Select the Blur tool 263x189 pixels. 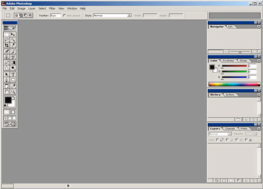(6, 68)
